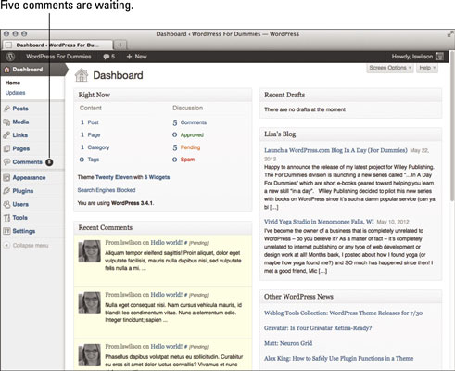The image size is (455, 371).
Task: Click the user avatar beside Howdy
Action: (439, 57)
